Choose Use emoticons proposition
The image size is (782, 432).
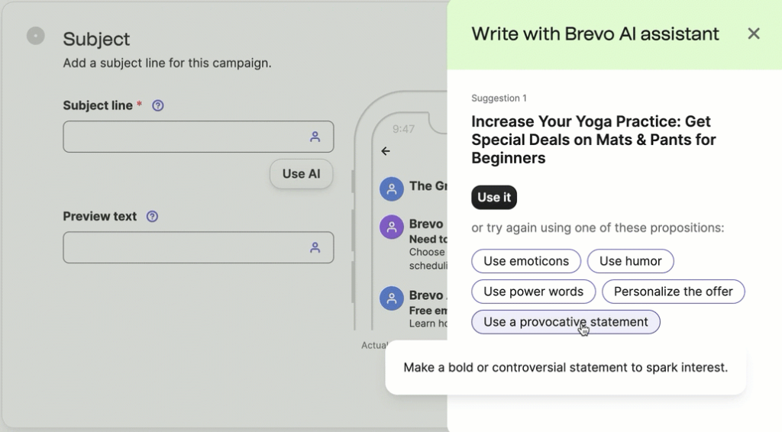tap(526, 261)
